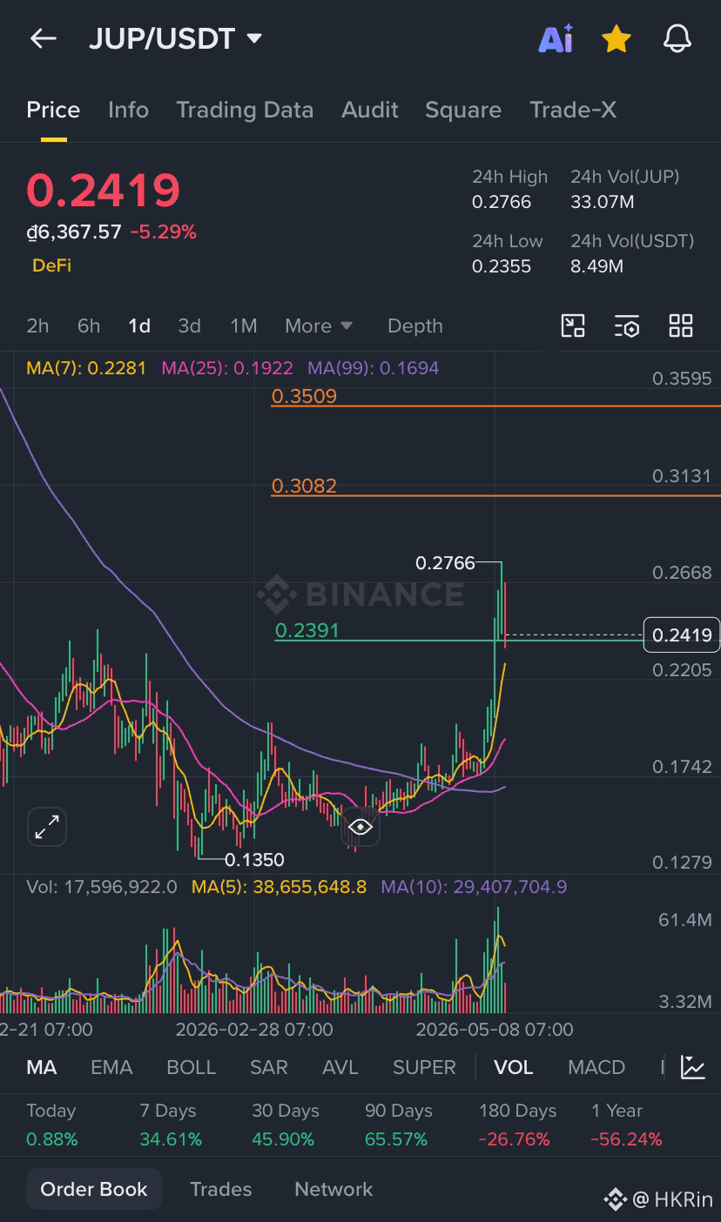This screenshot has height=1222, width=721.
Task: Click the 0.2766 high marker on chart
Action: point(445,563)
